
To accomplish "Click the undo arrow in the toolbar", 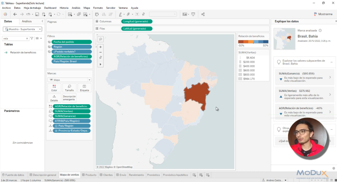I will pos(15,14).
